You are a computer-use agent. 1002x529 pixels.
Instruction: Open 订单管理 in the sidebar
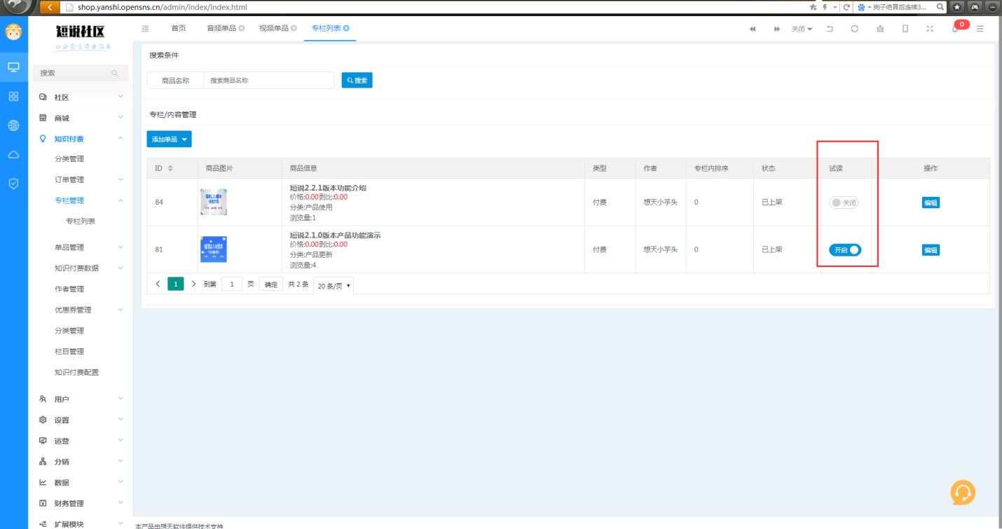pos(69,180)
